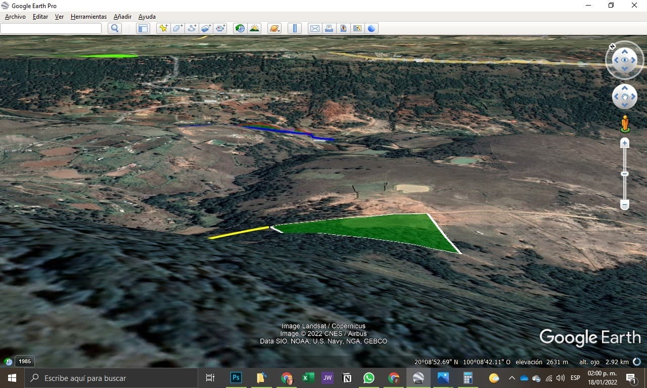647x388 pixels.
Task: Click move-right arrow on hand joystick
Action: (x=633, y=96)
